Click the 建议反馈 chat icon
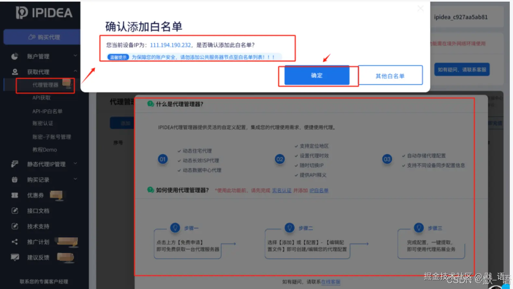Image resolution: width=513 pixels, height=289 pixels. click(x=15, y=258)
